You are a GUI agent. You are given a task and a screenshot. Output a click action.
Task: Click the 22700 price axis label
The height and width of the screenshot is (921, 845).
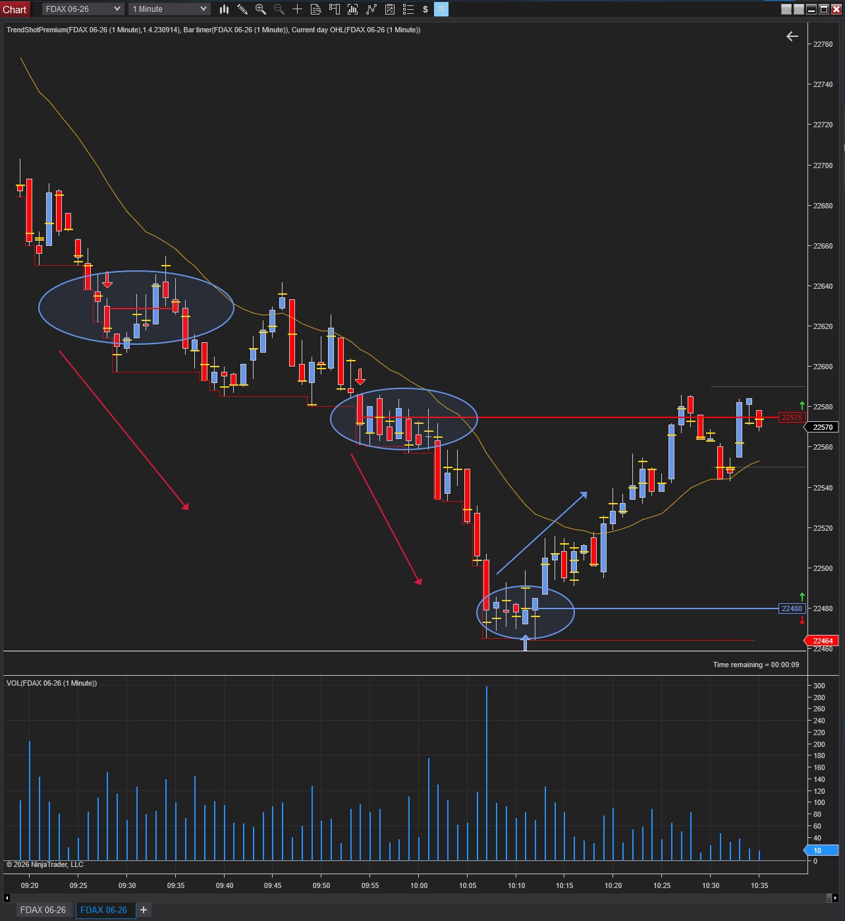tap(823, 165)
